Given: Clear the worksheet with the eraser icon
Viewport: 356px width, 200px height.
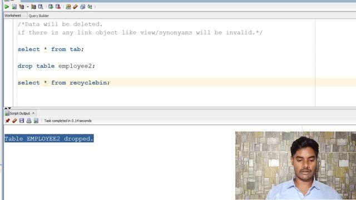Looking at the screenshot, I should tap(76, 7).
